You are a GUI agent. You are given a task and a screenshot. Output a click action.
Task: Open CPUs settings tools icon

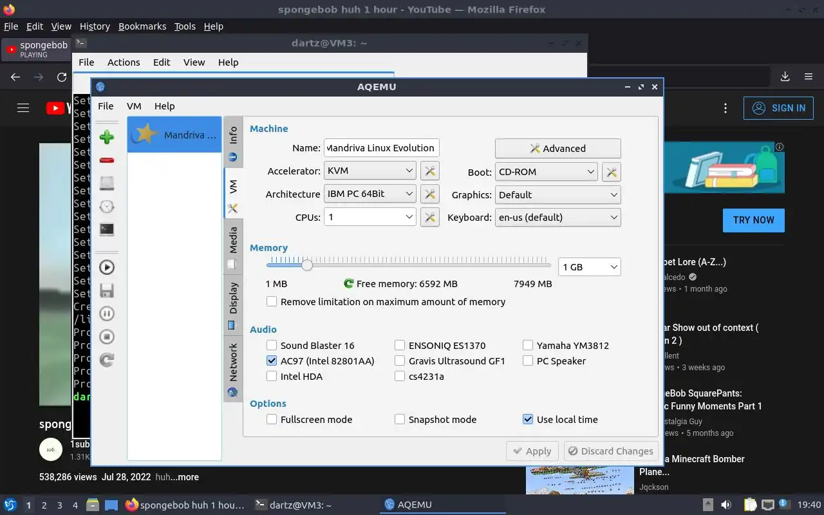pyautogui.click(x=429, y=217)
